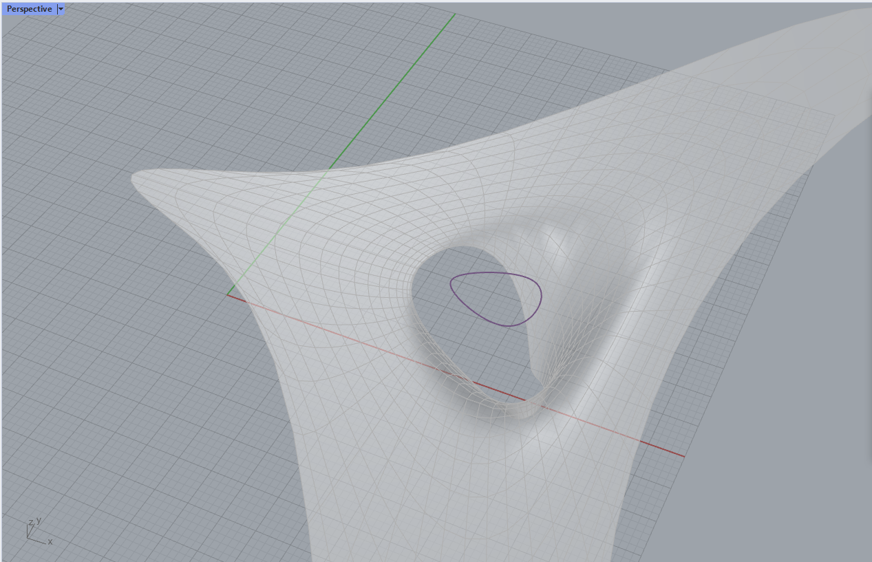Click the Perspective viewport title label
The height and width of the screenshot is (562, 872).
pyautogui.click(x=29, y=9)
